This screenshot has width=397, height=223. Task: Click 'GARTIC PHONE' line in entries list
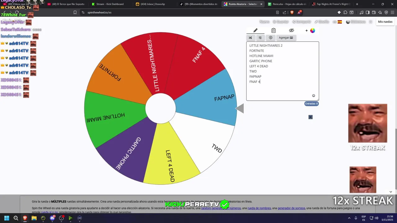[x=261, y=61]
